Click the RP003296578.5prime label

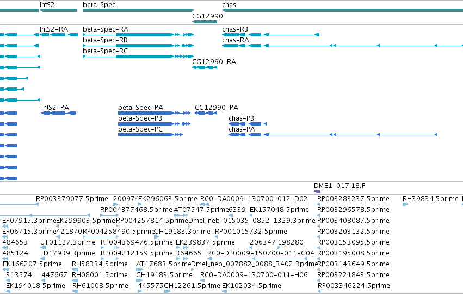(x=353, y=210)
